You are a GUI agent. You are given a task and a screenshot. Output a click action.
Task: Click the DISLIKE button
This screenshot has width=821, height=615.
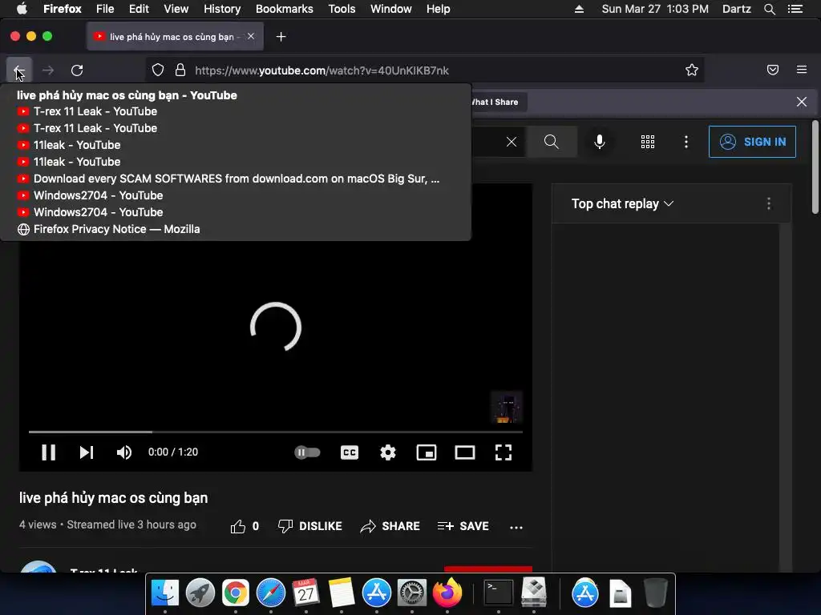coord(310,526)
